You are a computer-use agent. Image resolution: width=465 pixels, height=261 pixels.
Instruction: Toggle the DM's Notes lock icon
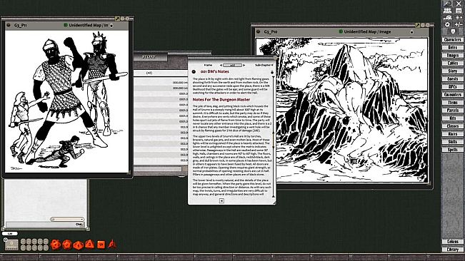(x=272, y=72)
